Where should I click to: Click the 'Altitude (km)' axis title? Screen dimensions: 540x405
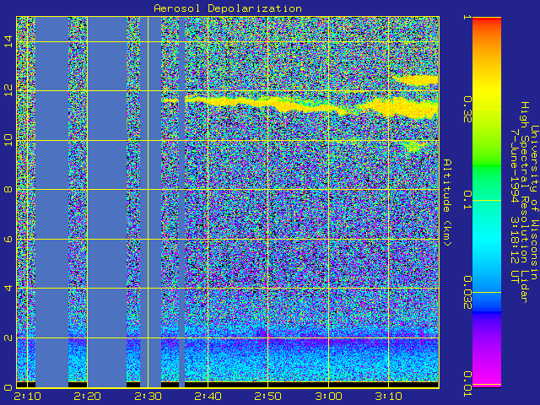(447, 202)
